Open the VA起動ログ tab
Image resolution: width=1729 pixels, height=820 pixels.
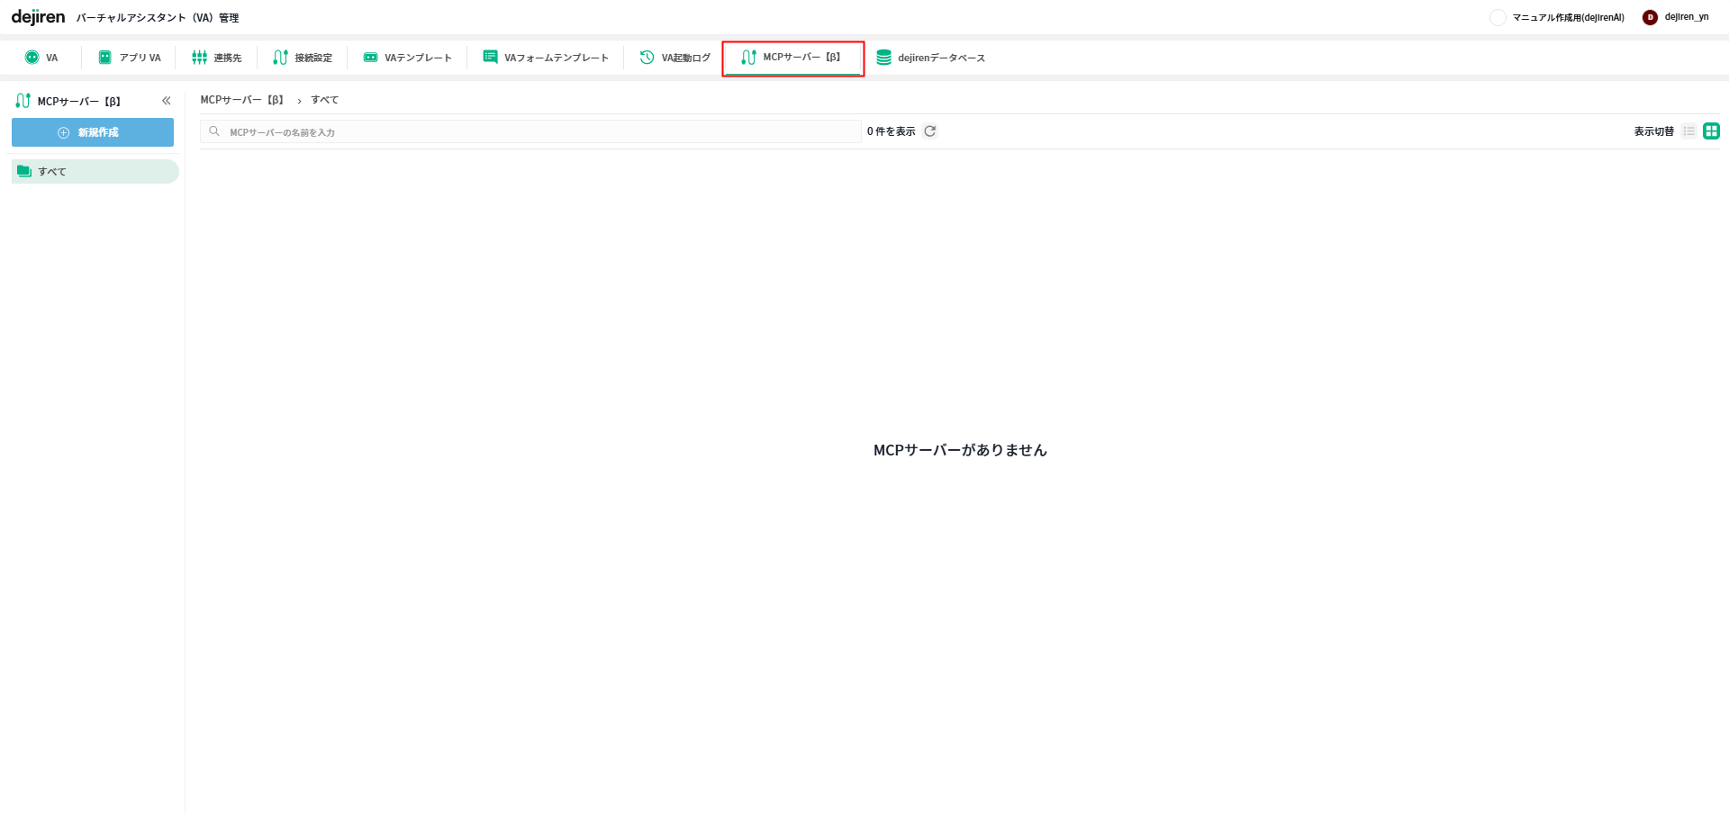point(675,58)
